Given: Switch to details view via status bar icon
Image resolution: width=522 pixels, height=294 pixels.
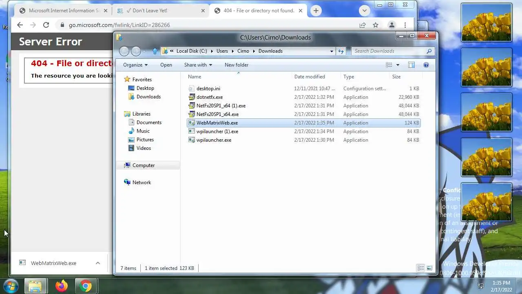Looking at the screenshot, I should [x=420, y=268].
